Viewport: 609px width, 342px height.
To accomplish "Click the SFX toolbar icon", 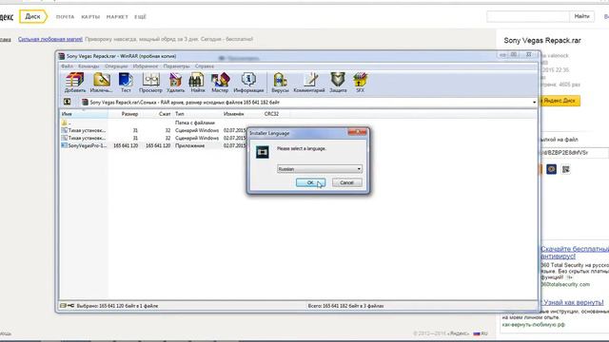I will (x=360, y=83).
